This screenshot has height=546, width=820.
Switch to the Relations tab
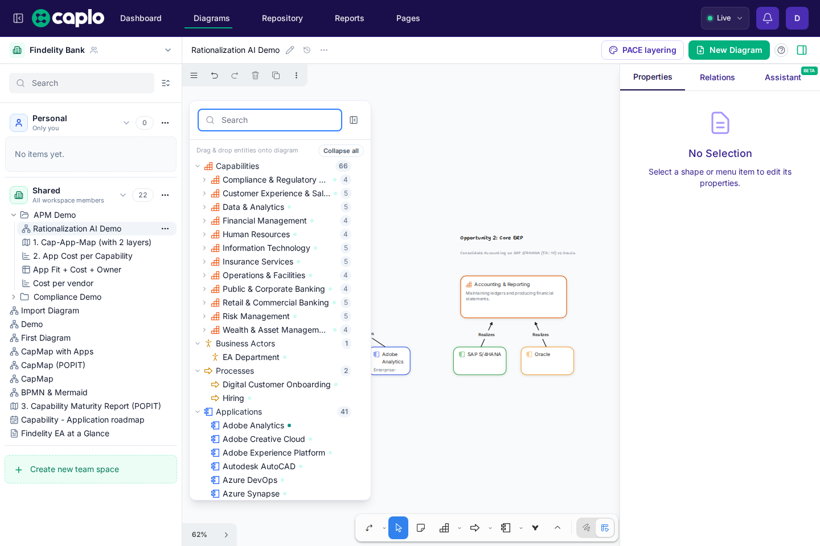pyautogui.click(x=717, y=77)
